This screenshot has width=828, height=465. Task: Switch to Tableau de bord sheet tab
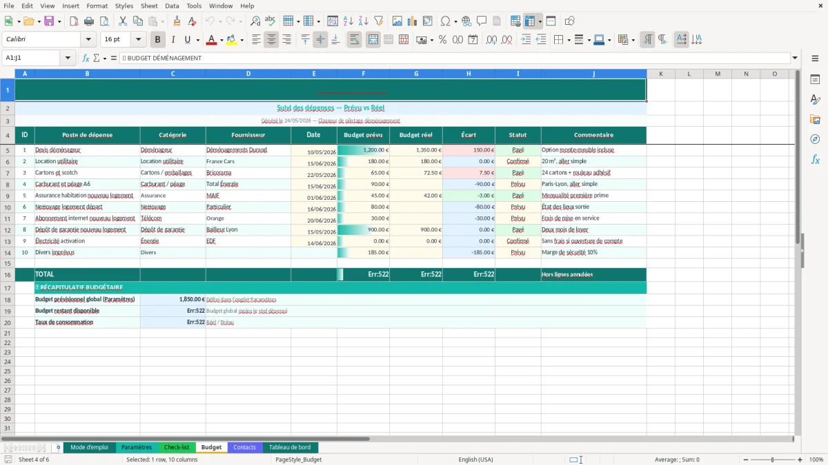point(289,447)
